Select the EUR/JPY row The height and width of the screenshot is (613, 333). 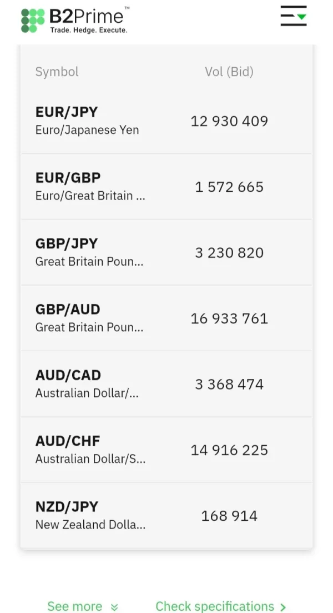click(x=167, y=121)
